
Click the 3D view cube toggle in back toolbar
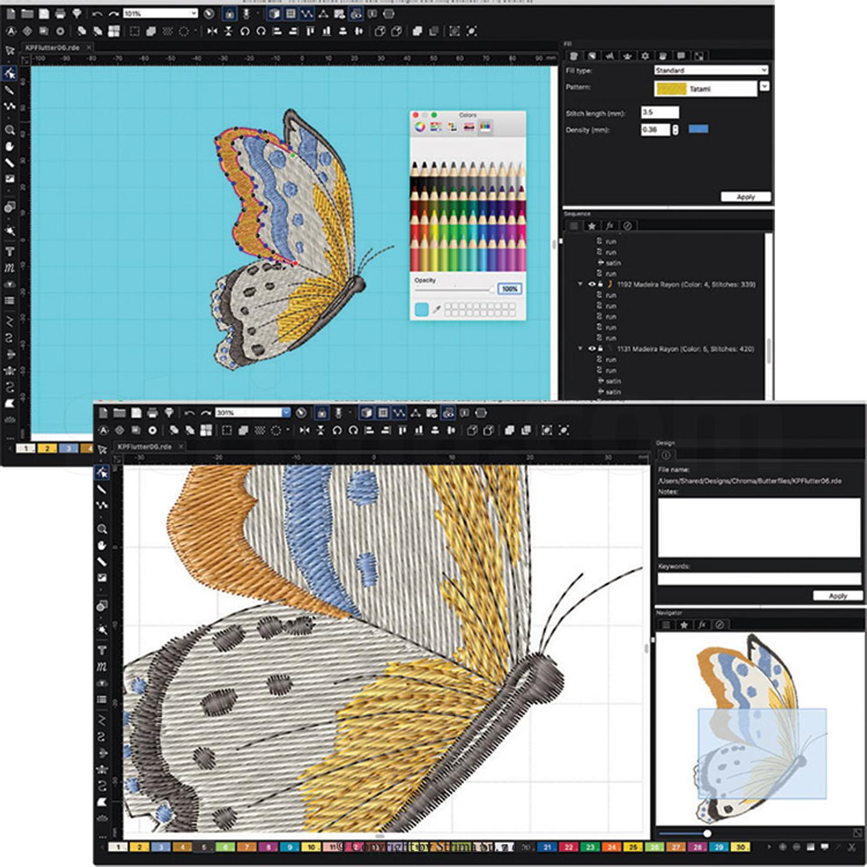pyautogui.click(x=274, y=14)
